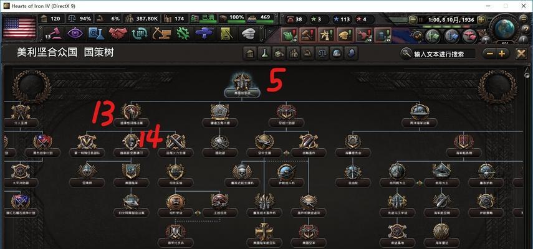Open the blue Recruit and Deploy icon
533x249 pixels.
tap(204, 33)
